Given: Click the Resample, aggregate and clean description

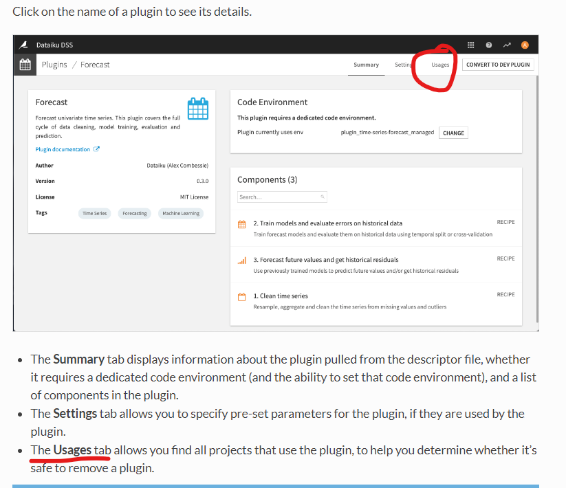Looking at the screenshot, I should coord(350,307).
